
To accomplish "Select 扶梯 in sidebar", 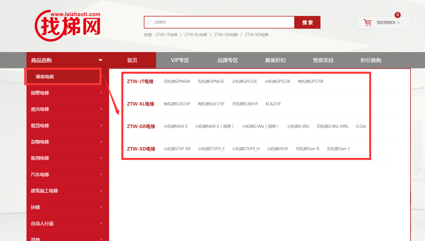I will (35, 207).
